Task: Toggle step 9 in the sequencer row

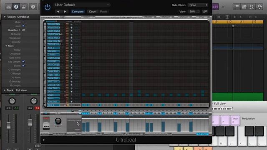Action: 116,113
